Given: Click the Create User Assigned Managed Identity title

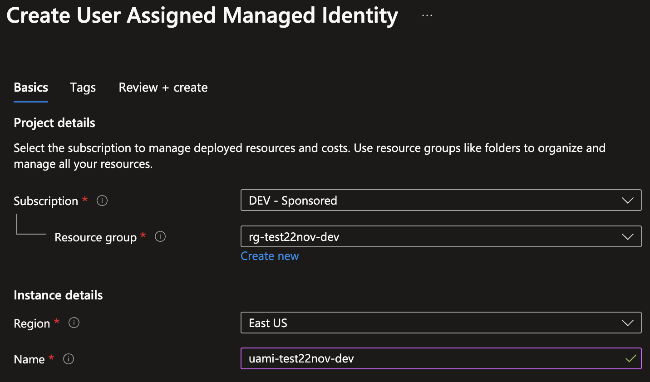Looking at the screenshot, I should [202, 15].
